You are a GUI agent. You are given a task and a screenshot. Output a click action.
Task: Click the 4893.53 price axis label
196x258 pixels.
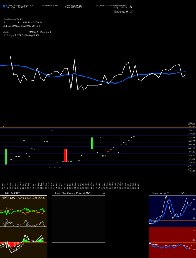[x=192, y=156]
